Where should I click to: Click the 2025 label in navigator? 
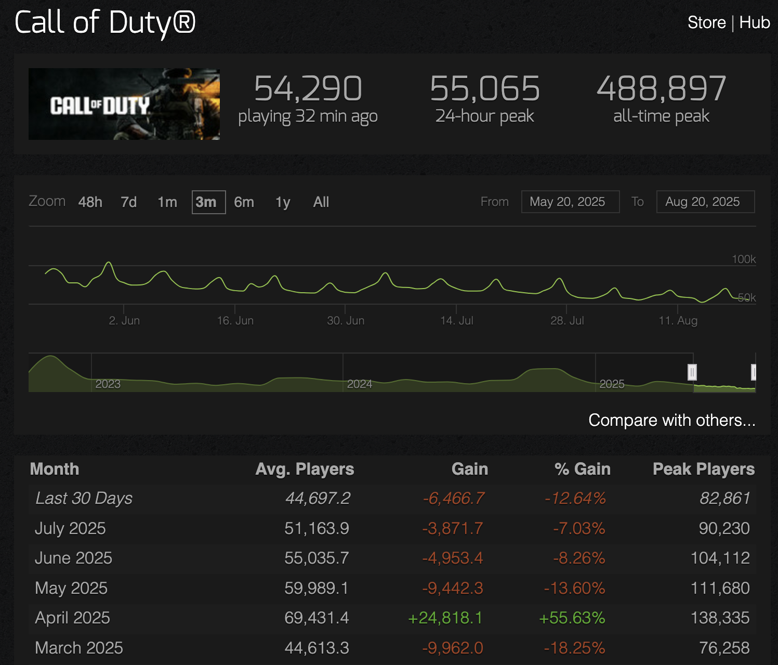pos(612,384)
